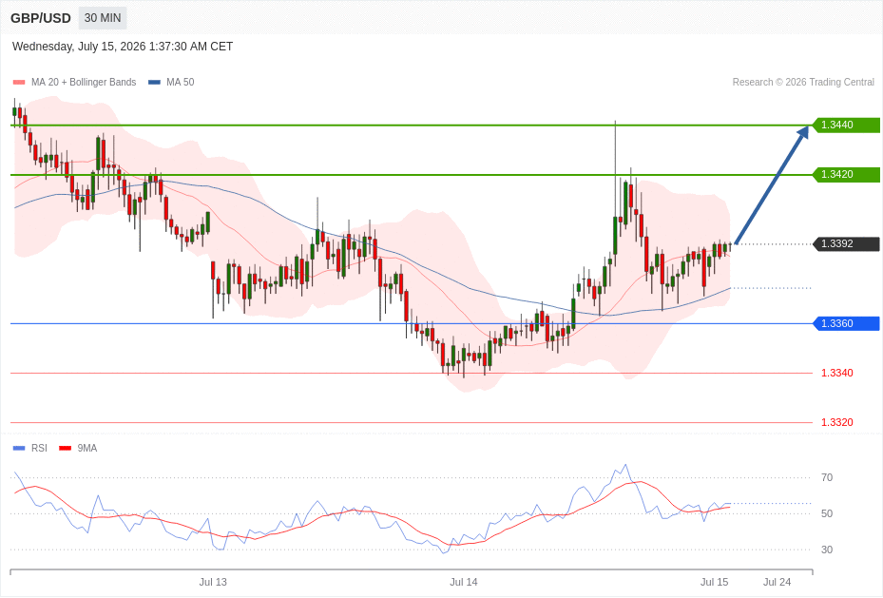Toggle the MA 50 legend entry

click(x=171, y=82)
